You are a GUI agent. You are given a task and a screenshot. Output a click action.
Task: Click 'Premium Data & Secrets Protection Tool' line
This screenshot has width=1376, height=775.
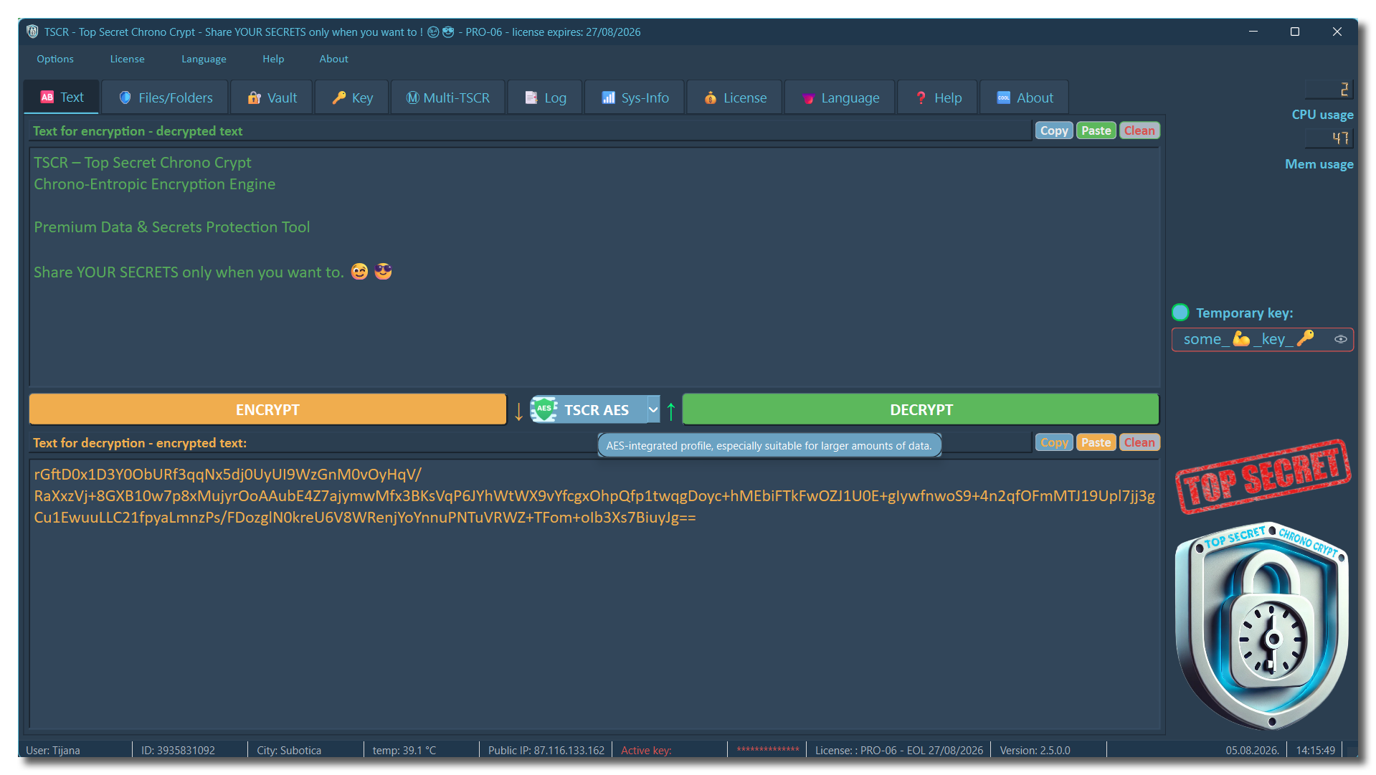pyautogui.click(x=171, y=227)
